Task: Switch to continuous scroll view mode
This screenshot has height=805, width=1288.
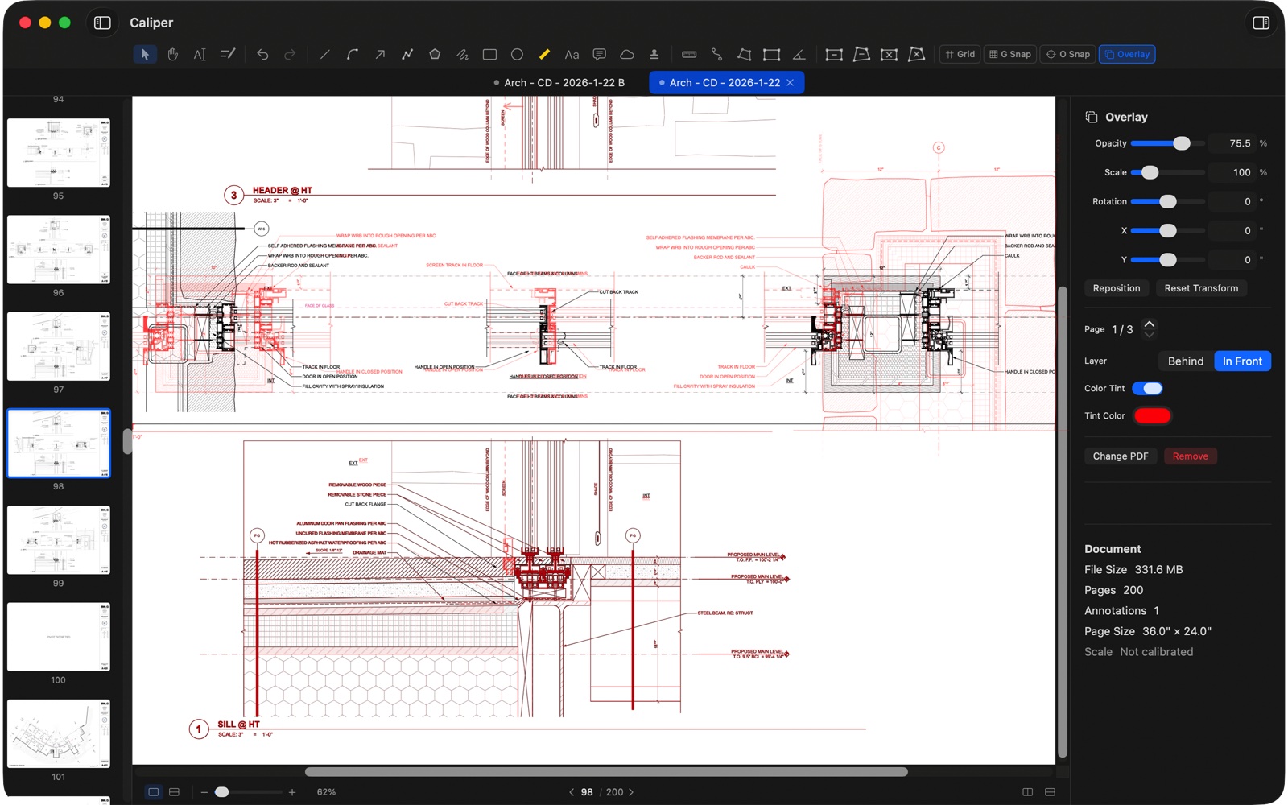Action: [175, 792]
